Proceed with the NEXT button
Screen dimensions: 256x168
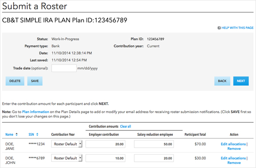pyautogui.click(x=241, y=81)
